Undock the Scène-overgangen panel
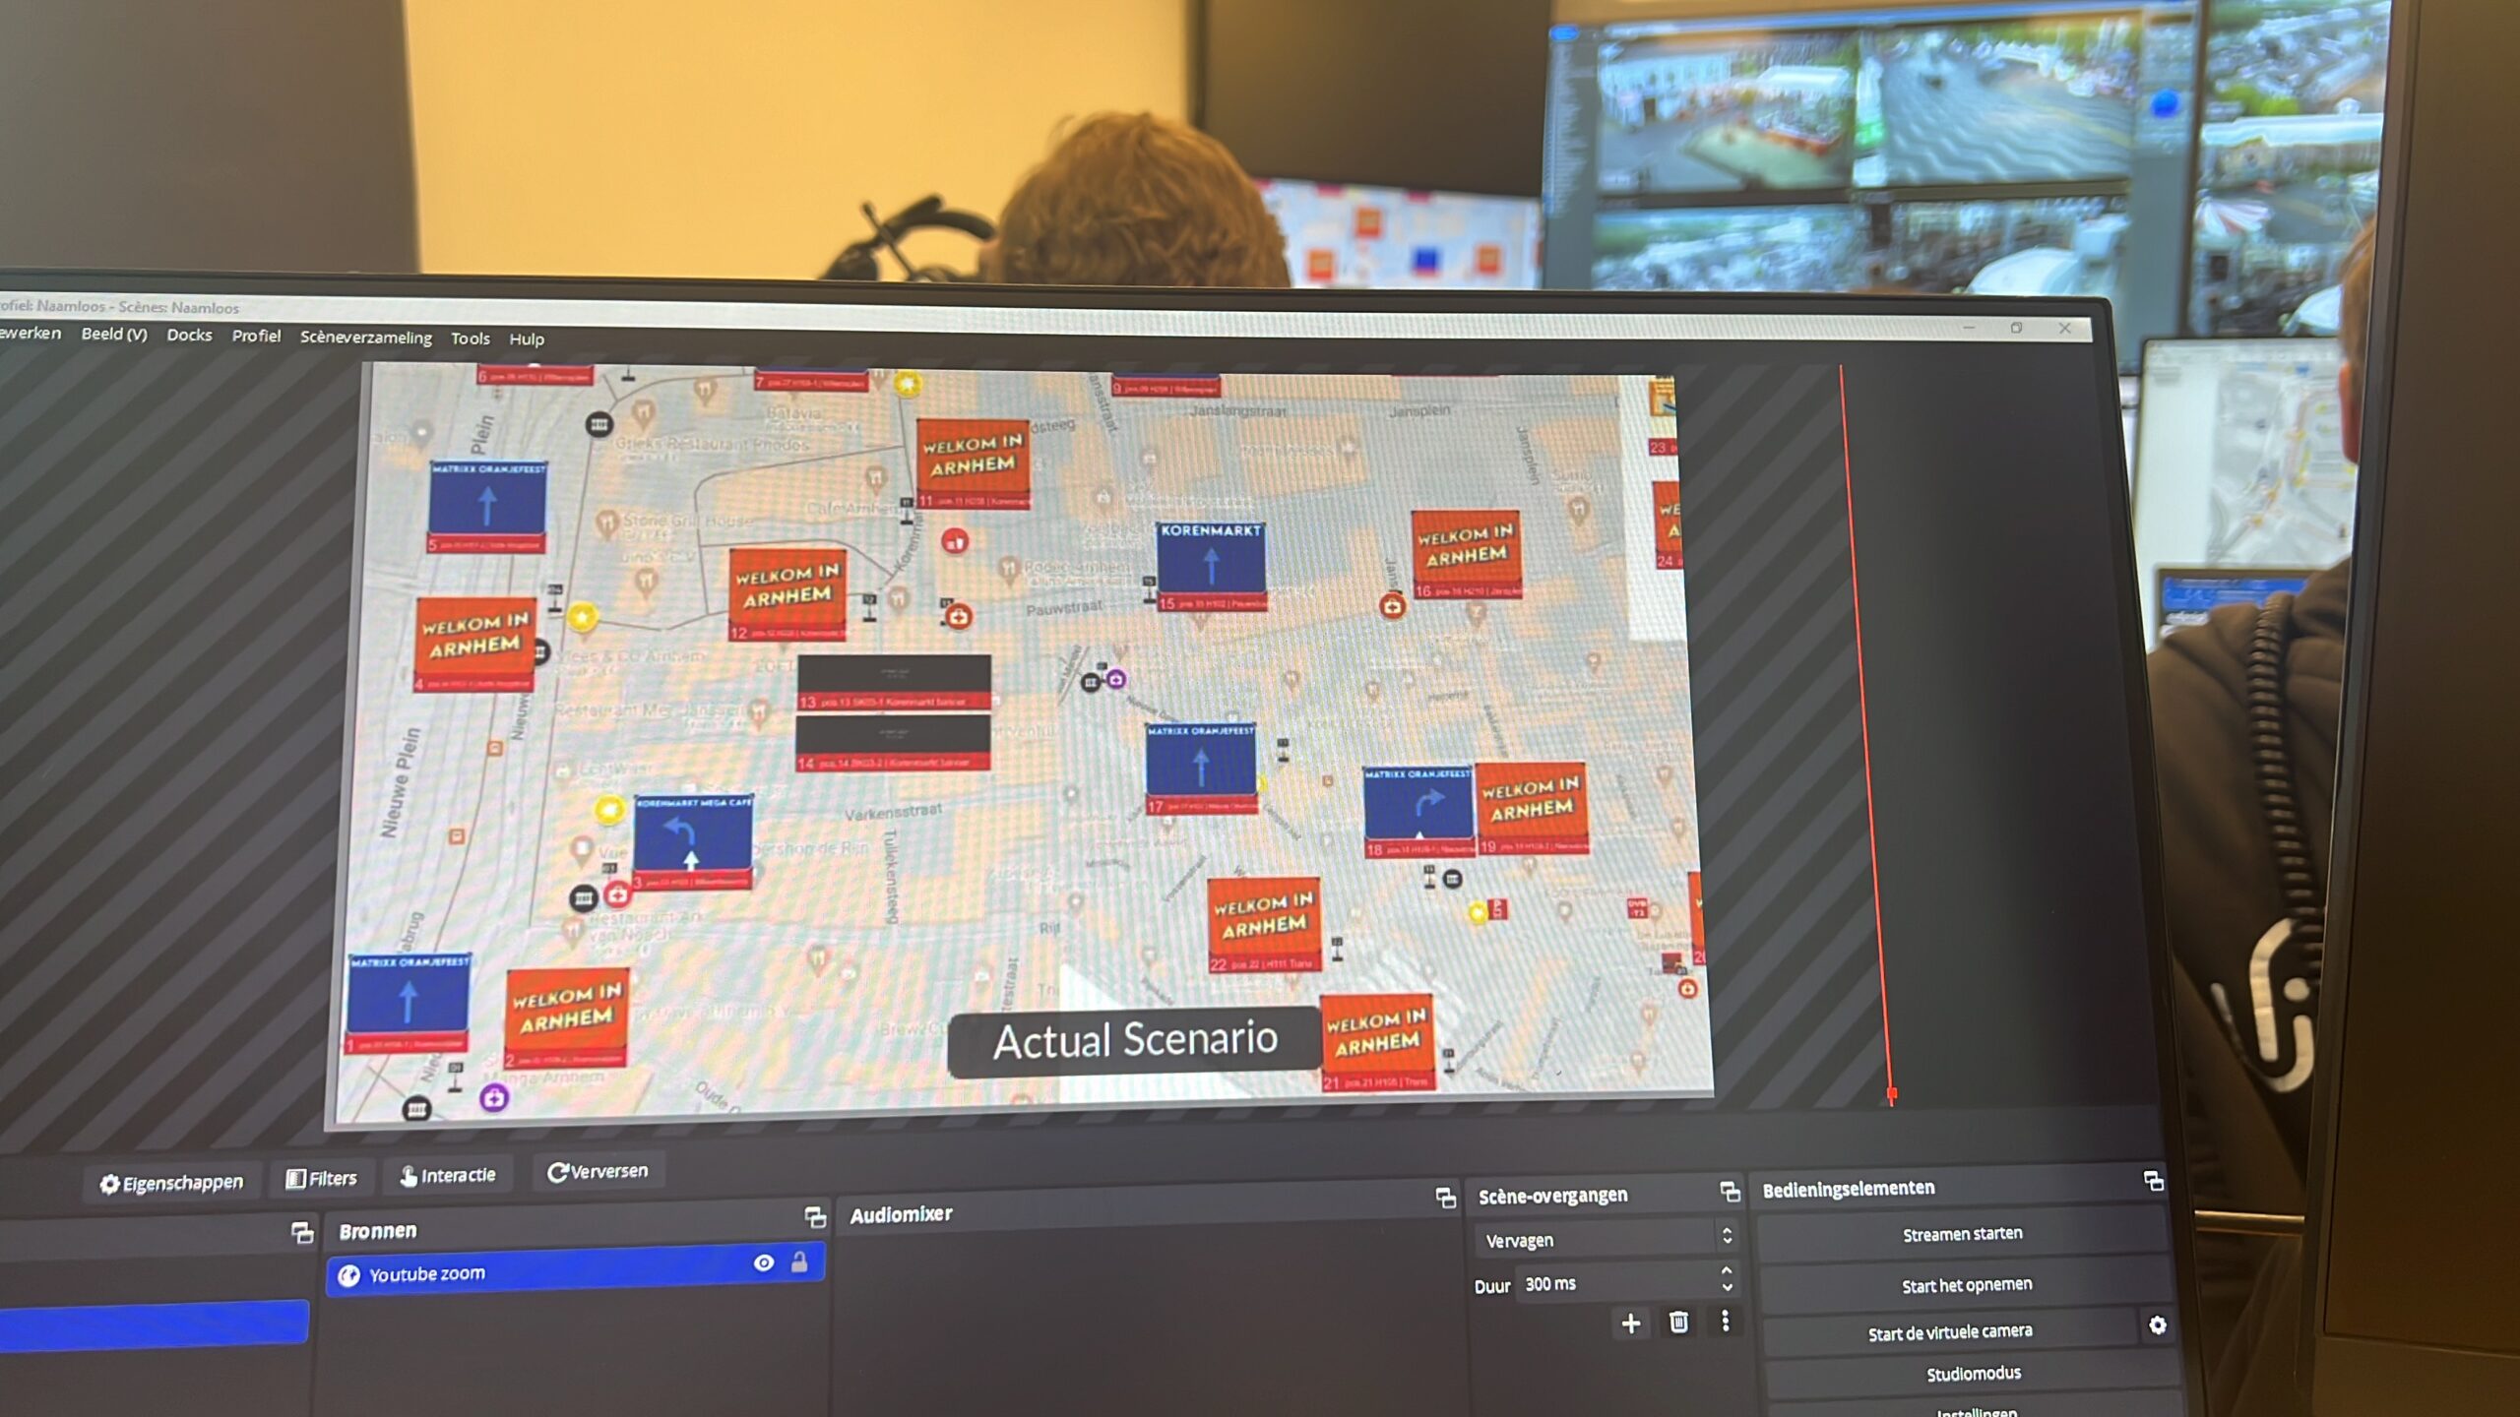Viewport: 2520px width, 1417px height. 1730,1192
